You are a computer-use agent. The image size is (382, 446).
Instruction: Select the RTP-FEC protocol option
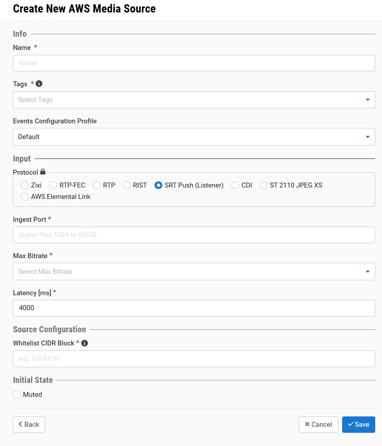coord(53,185)
